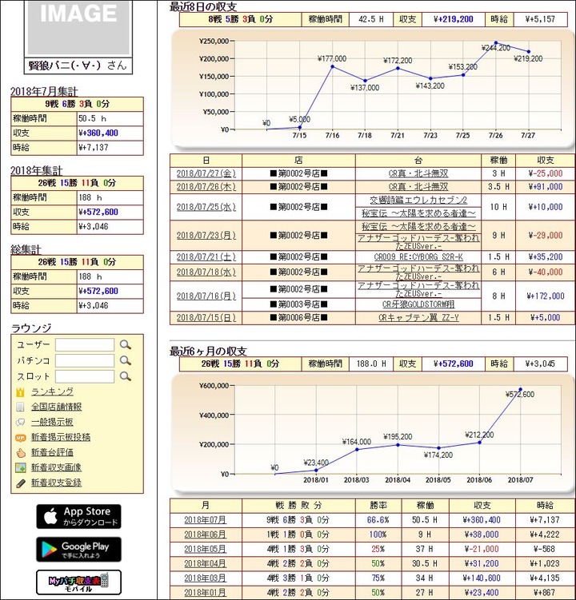Open the Myパチ収支表 モバイル banner
The height and width of the screenshot is (600, 576).
(78, 582)
